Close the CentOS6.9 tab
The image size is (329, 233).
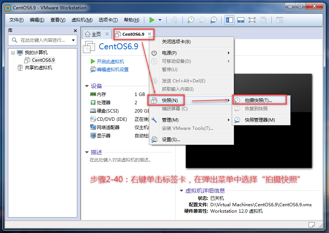pyautogui.click(x=150, y=34)
